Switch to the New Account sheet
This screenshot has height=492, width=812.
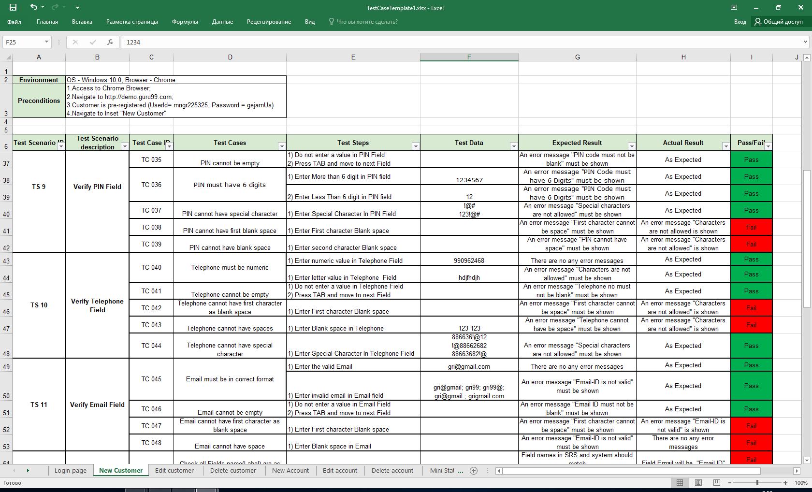pos(290,470)
